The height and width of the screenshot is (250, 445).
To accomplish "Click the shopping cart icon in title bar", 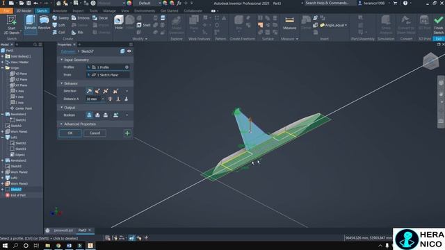I will point(396,3).
